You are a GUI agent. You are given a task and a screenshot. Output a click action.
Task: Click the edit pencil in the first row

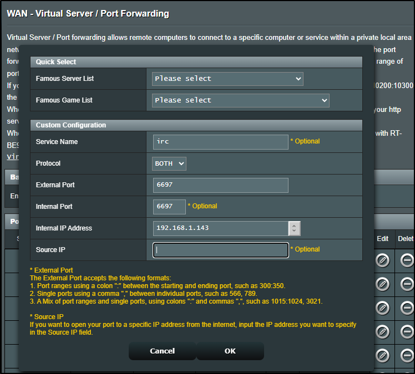[x=382, y=260]
